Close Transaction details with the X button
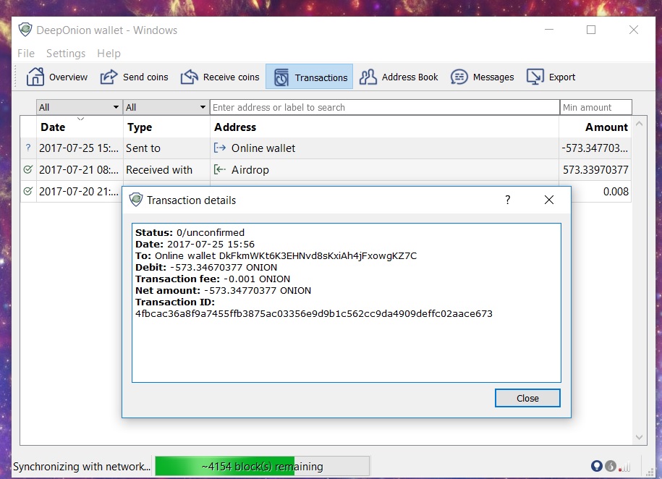This screenshot has height=479, width=662. pyautogui.click(x=549, y=200)
